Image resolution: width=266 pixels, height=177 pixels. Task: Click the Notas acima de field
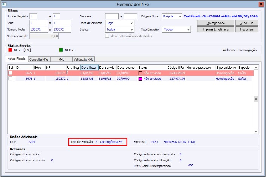[x=44, y=36]
